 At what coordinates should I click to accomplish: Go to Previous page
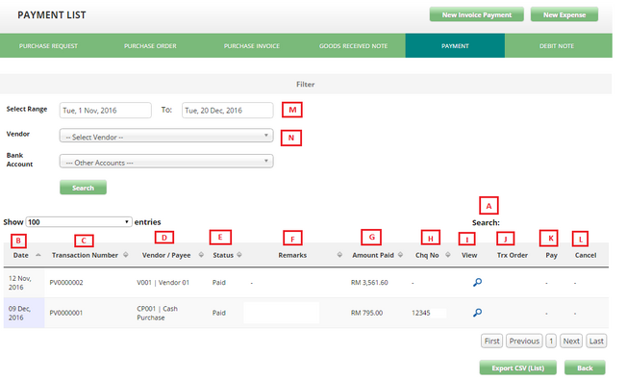pos(524,341)
